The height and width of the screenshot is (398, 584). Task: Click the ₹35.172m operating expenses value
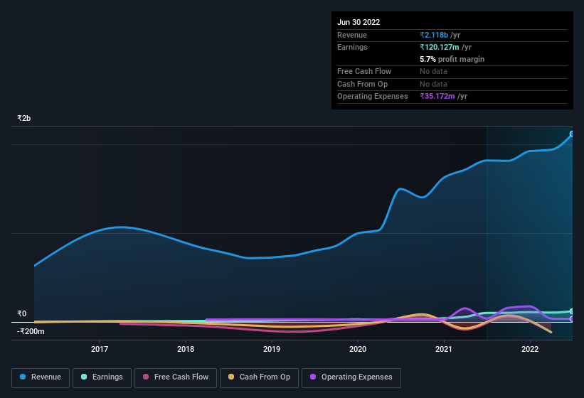(x=437, y=97)
